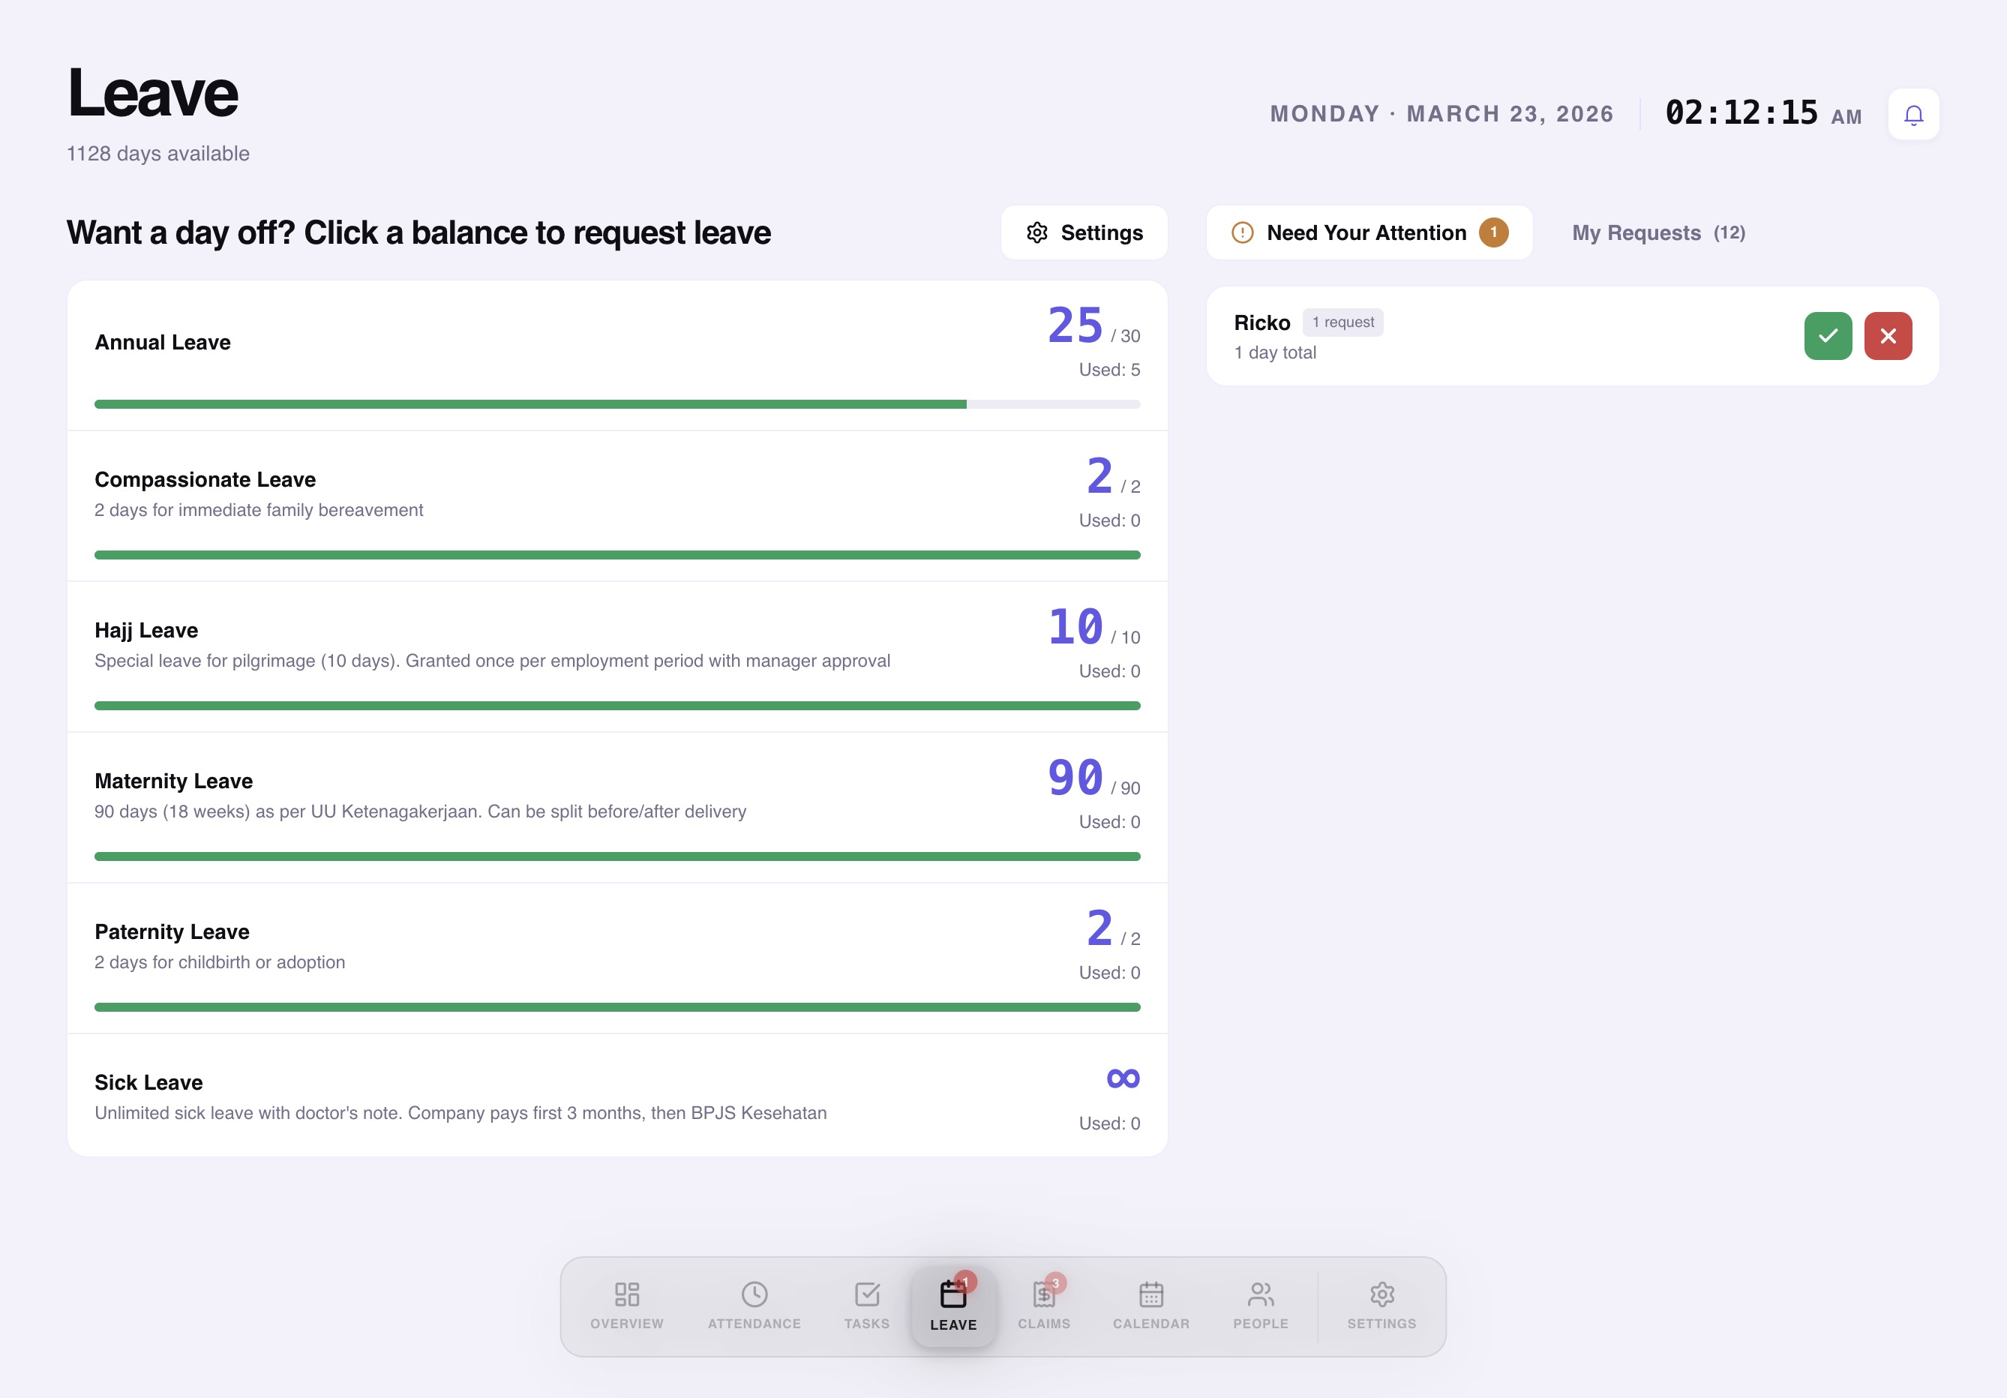Open Claims with 3 pending items
Image resolution: width=2007 pixels, height=1398 pixels.
coord(1044,1306)
